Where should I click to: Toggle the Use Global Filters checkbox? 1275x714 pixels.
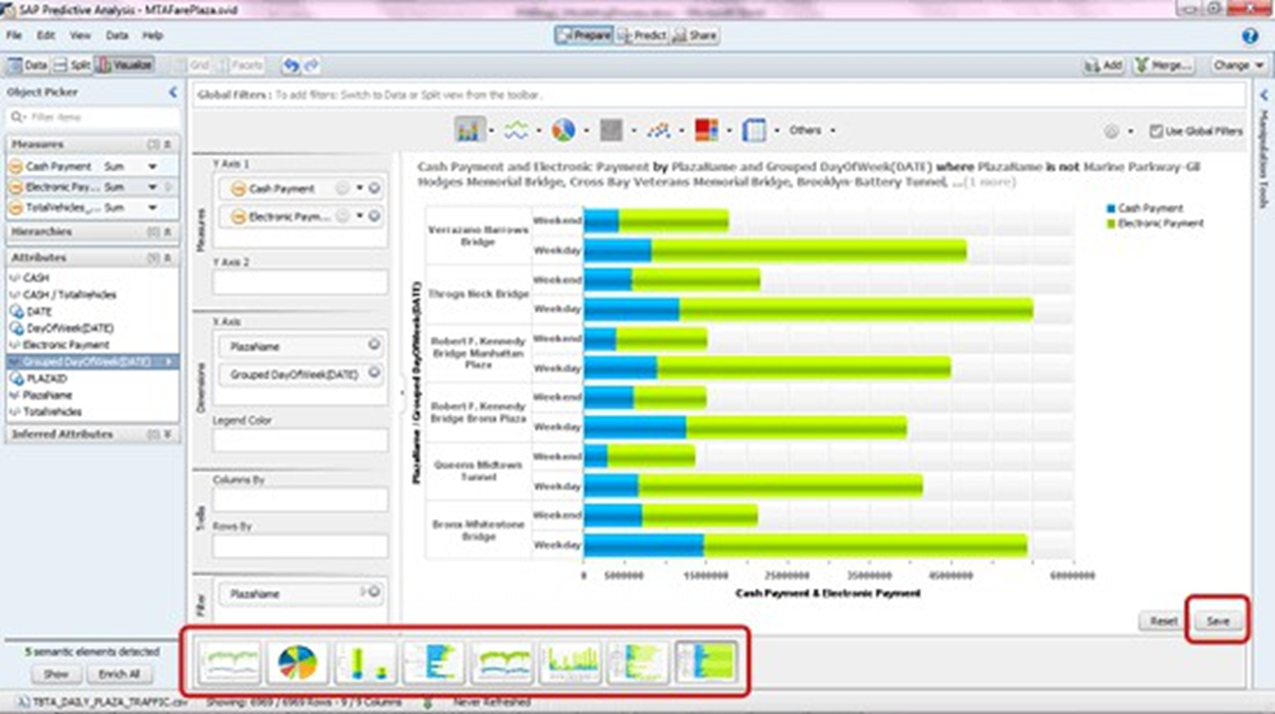[x=1156, y=131]
